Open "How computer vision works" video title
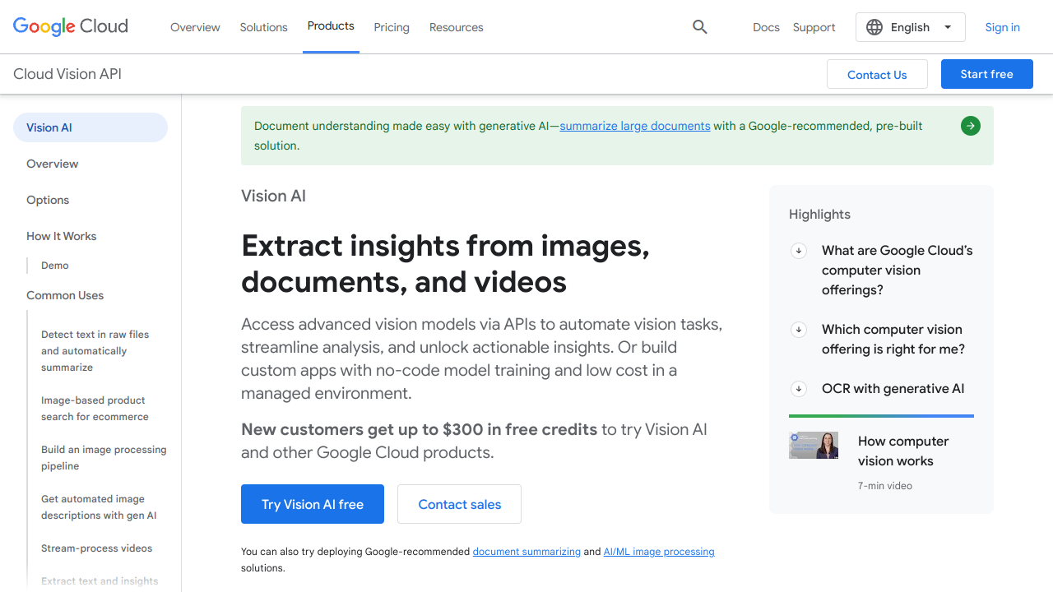Viewport: 1053px width, 592px height. [903, 451]
